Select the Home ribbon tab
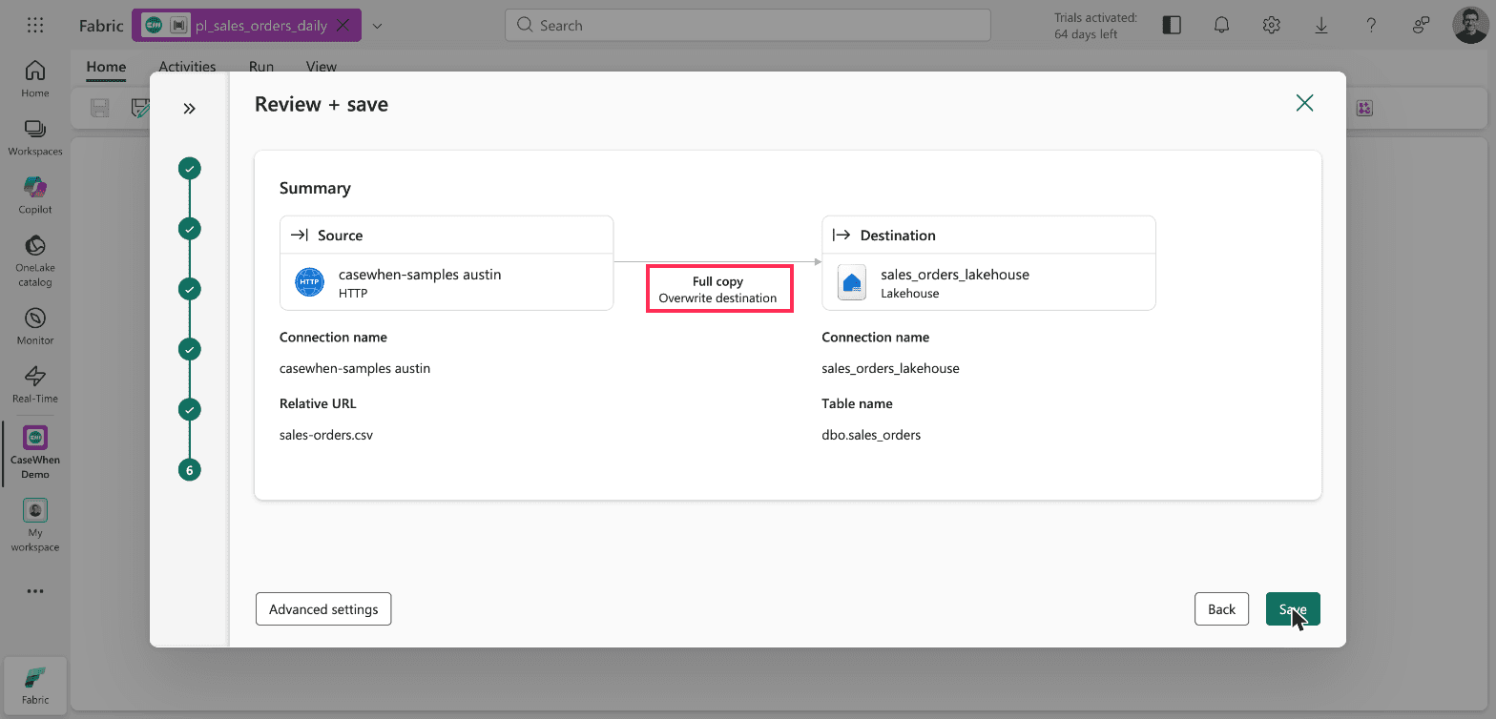1496x719 pixels. pyautogui.click(x=106, y=67)
